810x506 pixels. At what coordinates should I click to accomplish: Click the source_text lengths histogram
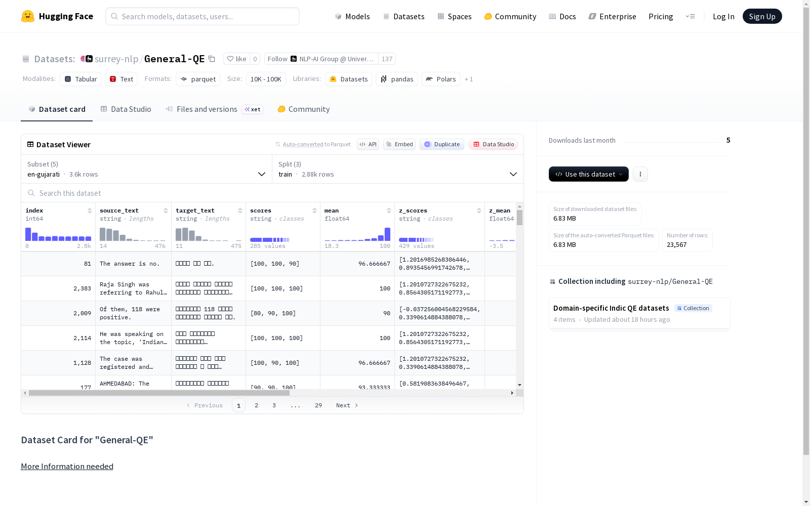pyautogui.click(x=133, y=234)
